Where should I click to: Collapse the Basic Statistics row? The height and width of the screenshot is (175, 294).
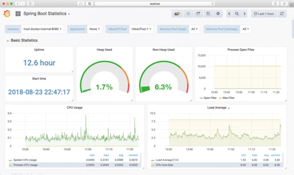click(22, 40)
